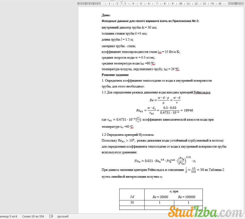
Task: Click the line starting 'Поскольку Reж1 > 10⁴'
Action: [x=163, y=141]
